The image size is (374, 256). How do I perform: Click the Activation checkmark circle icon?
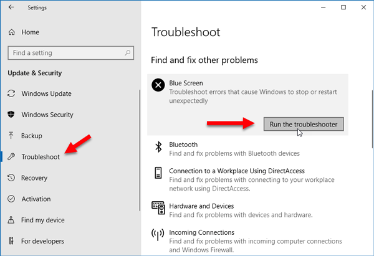11,199
